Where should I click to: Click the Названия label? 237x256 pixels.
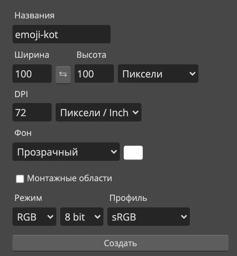click(34, 15)
